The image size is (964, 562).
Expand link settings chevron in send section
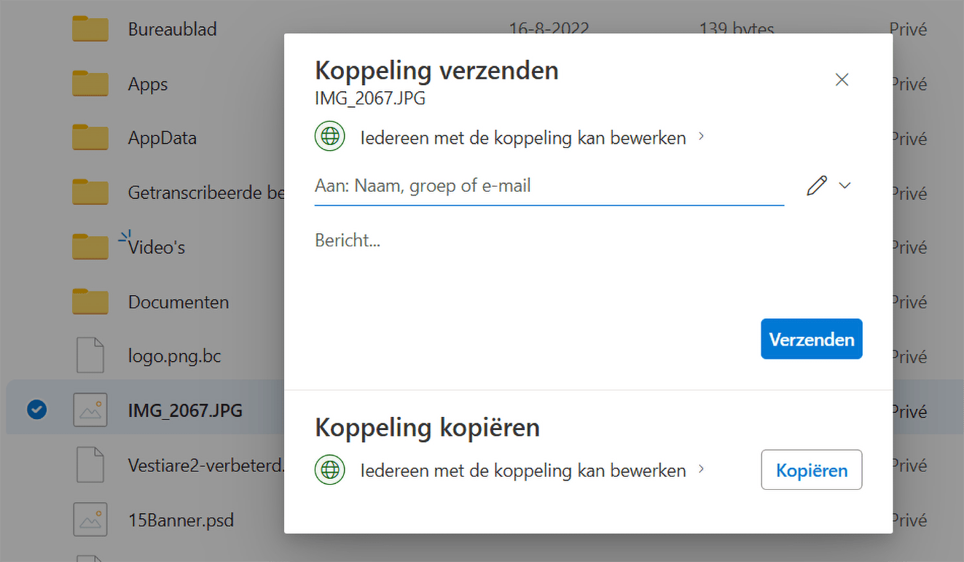[x=701, y=136]
